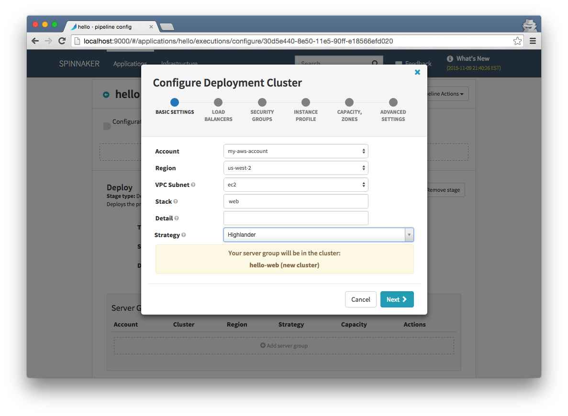Cancel the cluster configuration
Viewport: 568px width, 416px height.
tap(360, 299)
